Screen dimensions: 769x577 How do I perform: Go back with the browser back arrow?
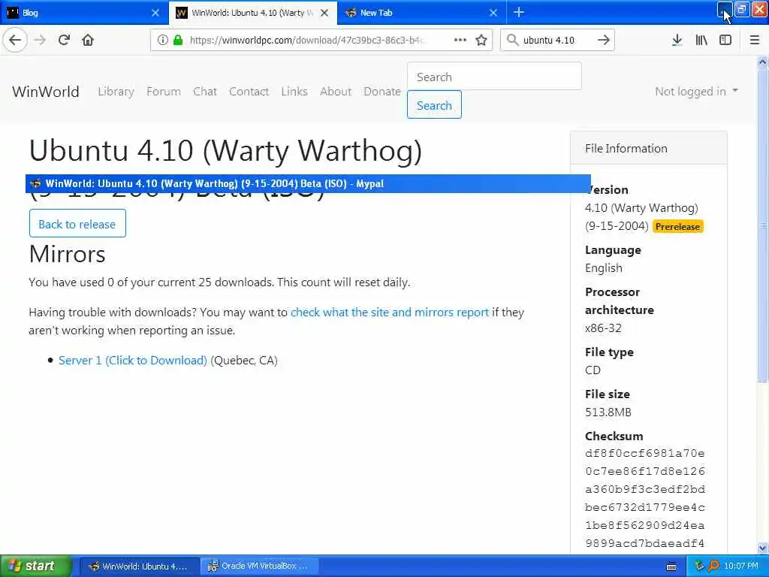15,40
